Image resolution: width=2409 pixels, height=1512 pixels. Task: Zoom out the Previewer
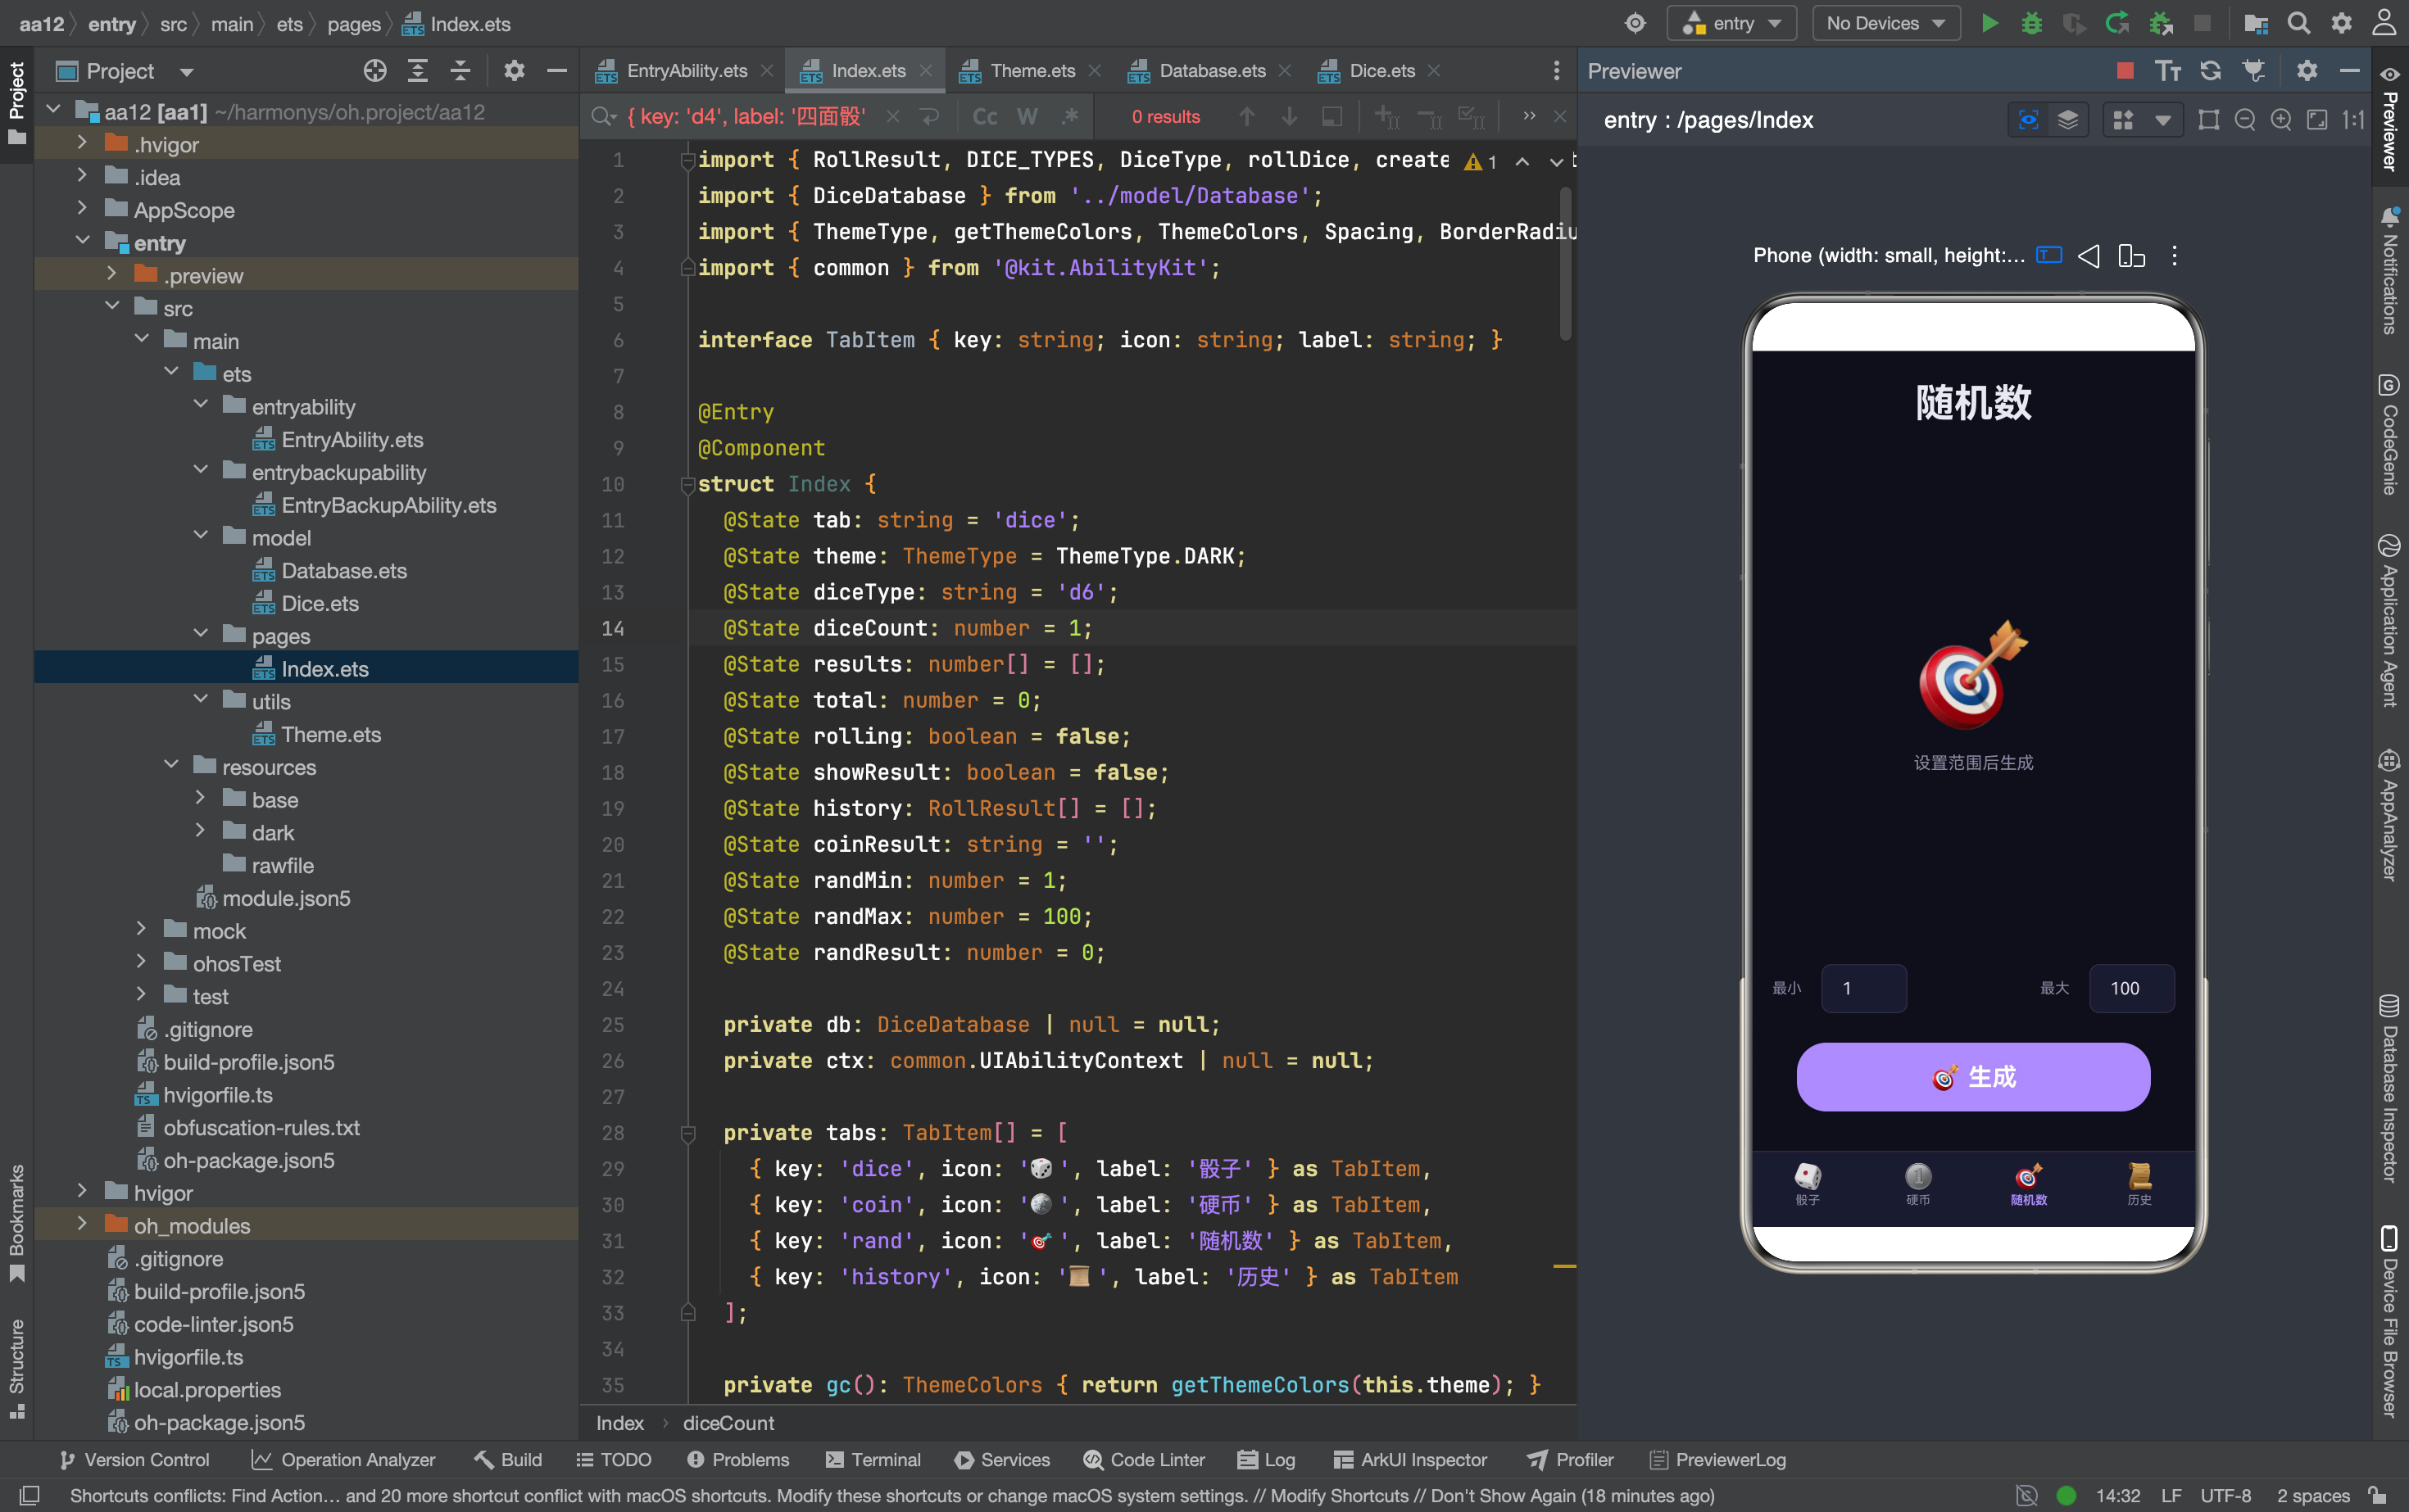pos(2245,120)
